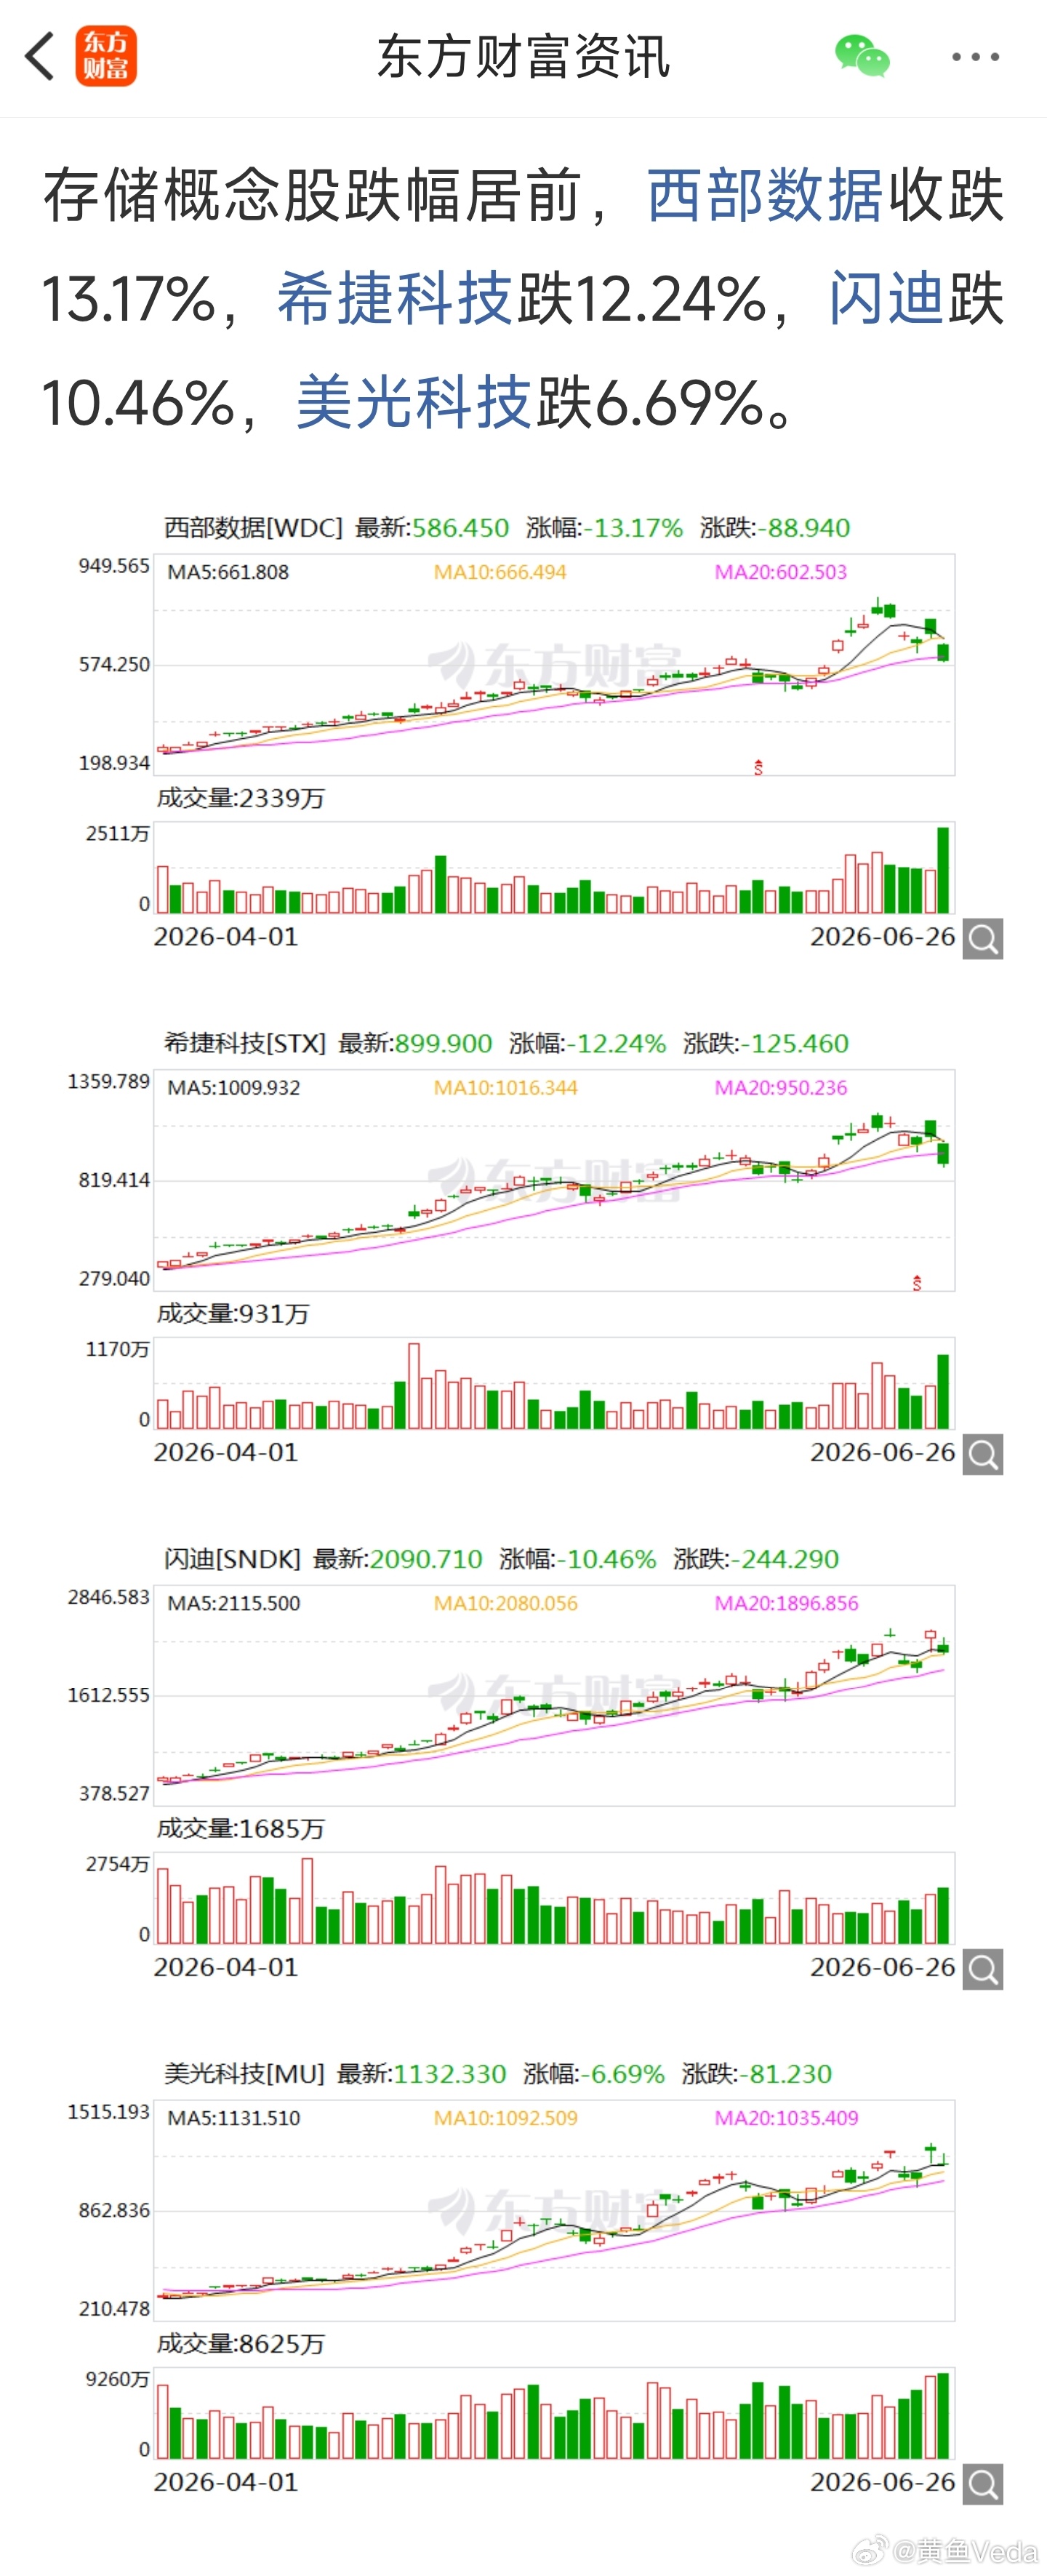Tap the SNDK candlestick price chart
The height and width of the screenshot is (2576, 1047).
click(554, 1696)
